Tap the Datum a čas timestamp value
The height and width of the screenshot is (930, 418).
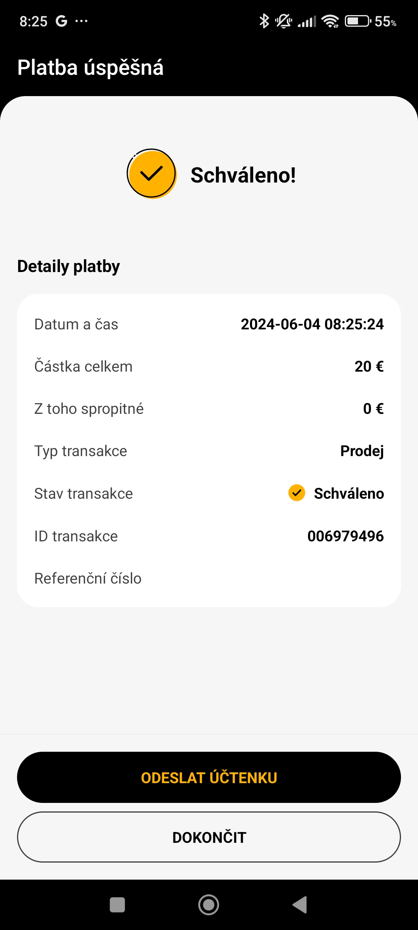(x=312, y=324)
